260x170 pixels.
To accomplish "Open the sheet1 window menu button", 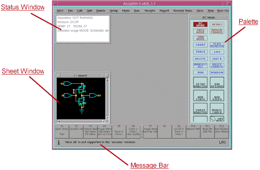I will tap(58, 76).
